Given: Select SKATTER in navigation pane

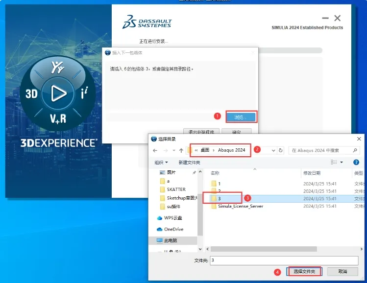Looking at the screenshot, I should (x=176, y=189).
